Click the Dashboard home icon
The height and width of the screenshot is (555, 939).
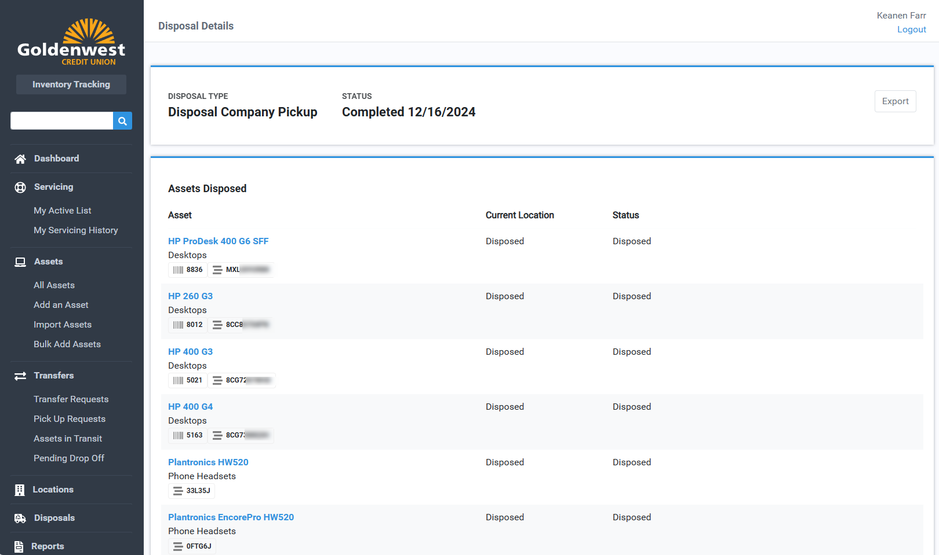pyautogui.click(x=20, y=159)
